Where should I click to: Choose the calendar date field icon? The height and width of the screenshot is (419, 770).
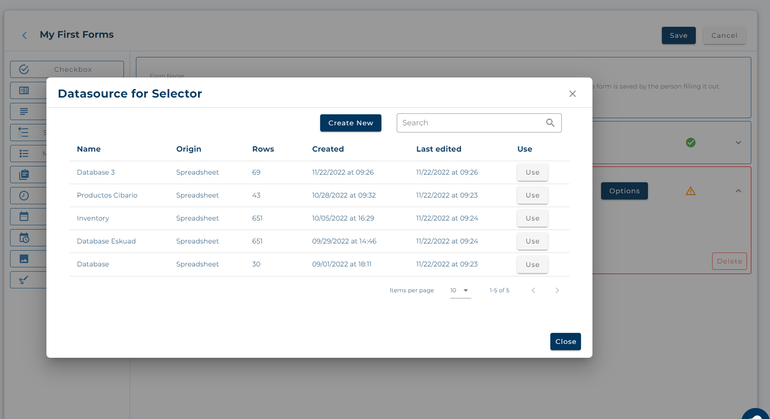point(24,217)
